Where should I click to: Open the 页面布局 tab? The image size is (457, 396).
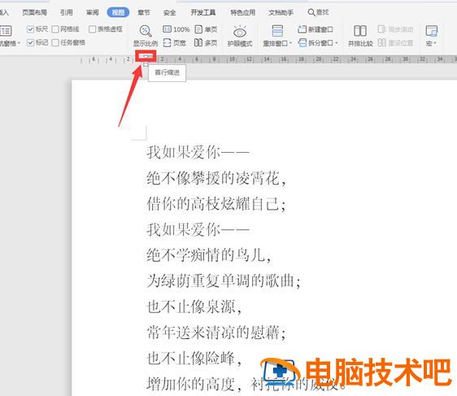(34, 12)
